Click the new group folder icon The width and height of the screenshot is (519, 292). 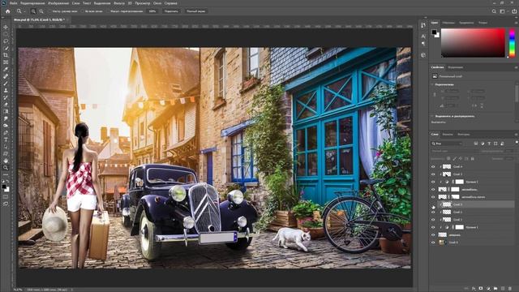(495, 289)
